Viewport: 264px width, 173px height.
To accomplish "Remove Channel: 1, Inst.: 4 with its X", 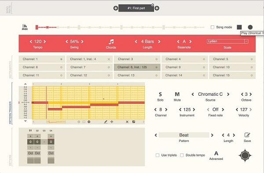I will click(109, 59).
